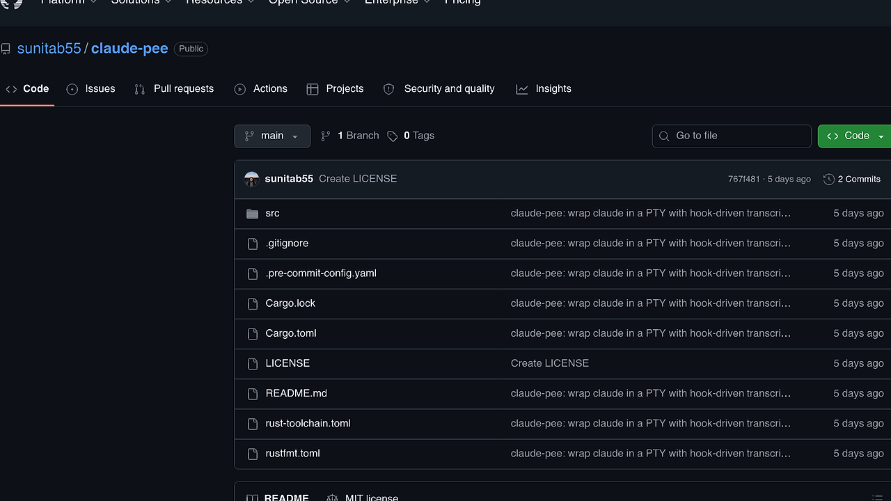Click "5 days ago" in the README.md row
This screenshot has width=891, height=501.
click(x=858, y=393)
